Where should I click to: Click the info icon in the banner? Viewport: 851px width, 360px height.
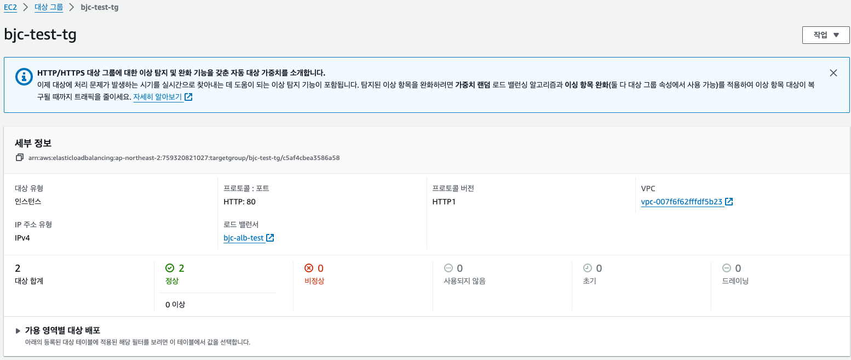point(24,77)
